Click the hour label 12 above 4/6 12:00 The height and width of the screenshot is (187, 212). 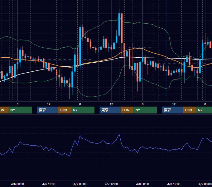pyautogui.click(x=49, y=104)
